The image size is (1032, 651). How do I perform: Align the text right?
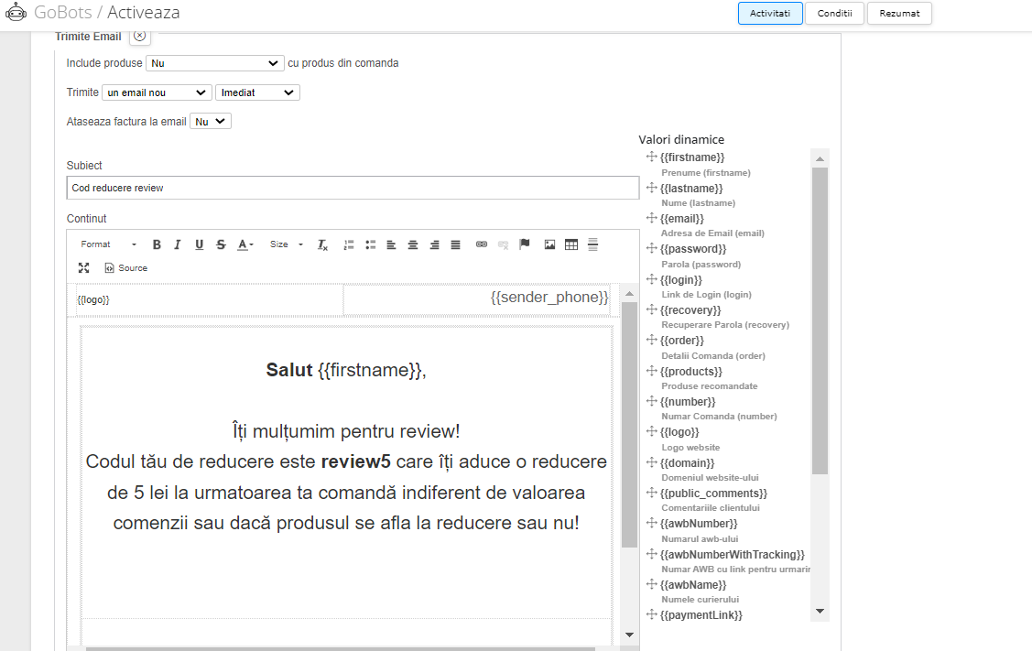pos(434,244)
